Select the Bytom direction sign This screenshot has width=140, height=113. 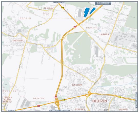pos(12,111)
